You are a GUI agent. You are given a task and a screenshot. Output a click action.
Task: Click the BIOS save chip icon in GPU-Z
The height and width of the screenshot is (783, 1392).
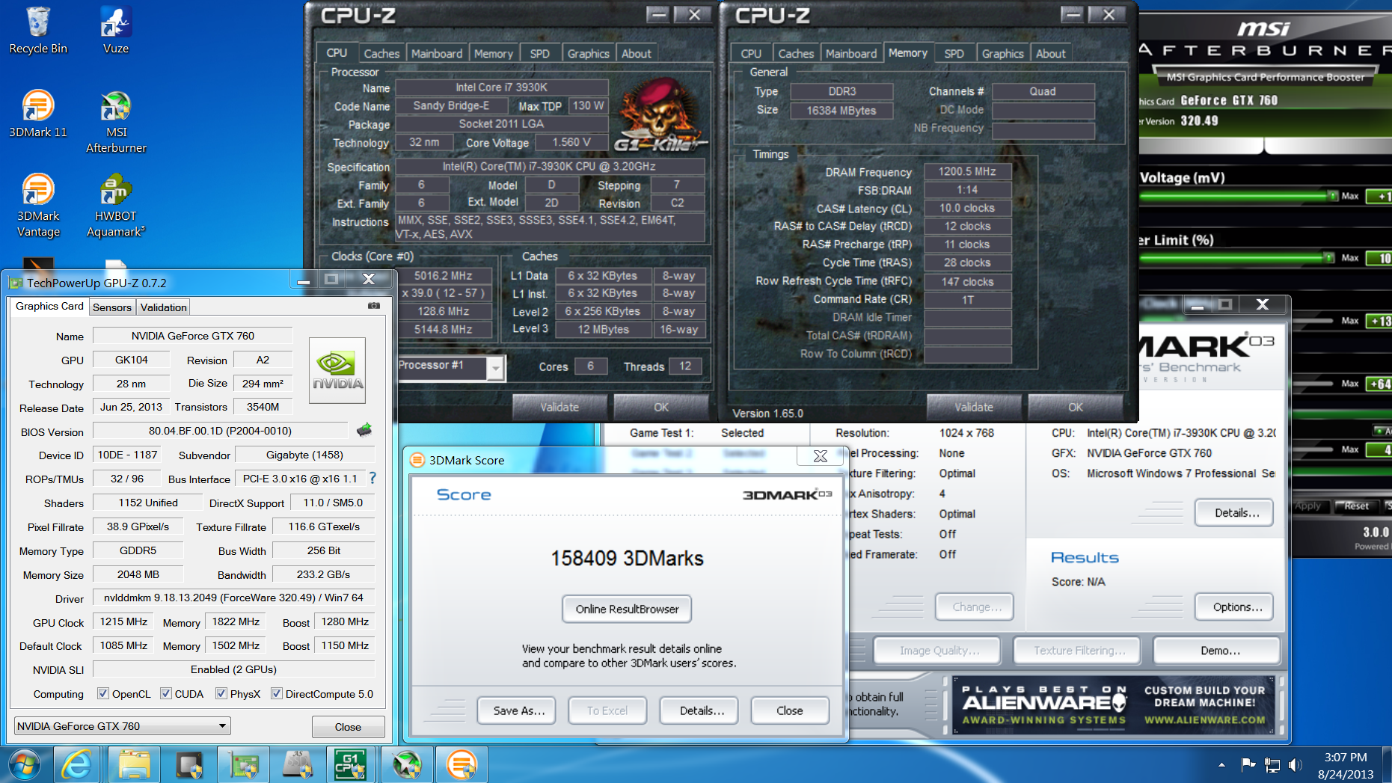364,430
